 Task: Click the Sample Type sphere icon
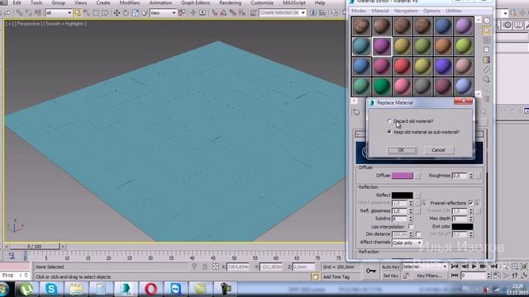[487, 21]
